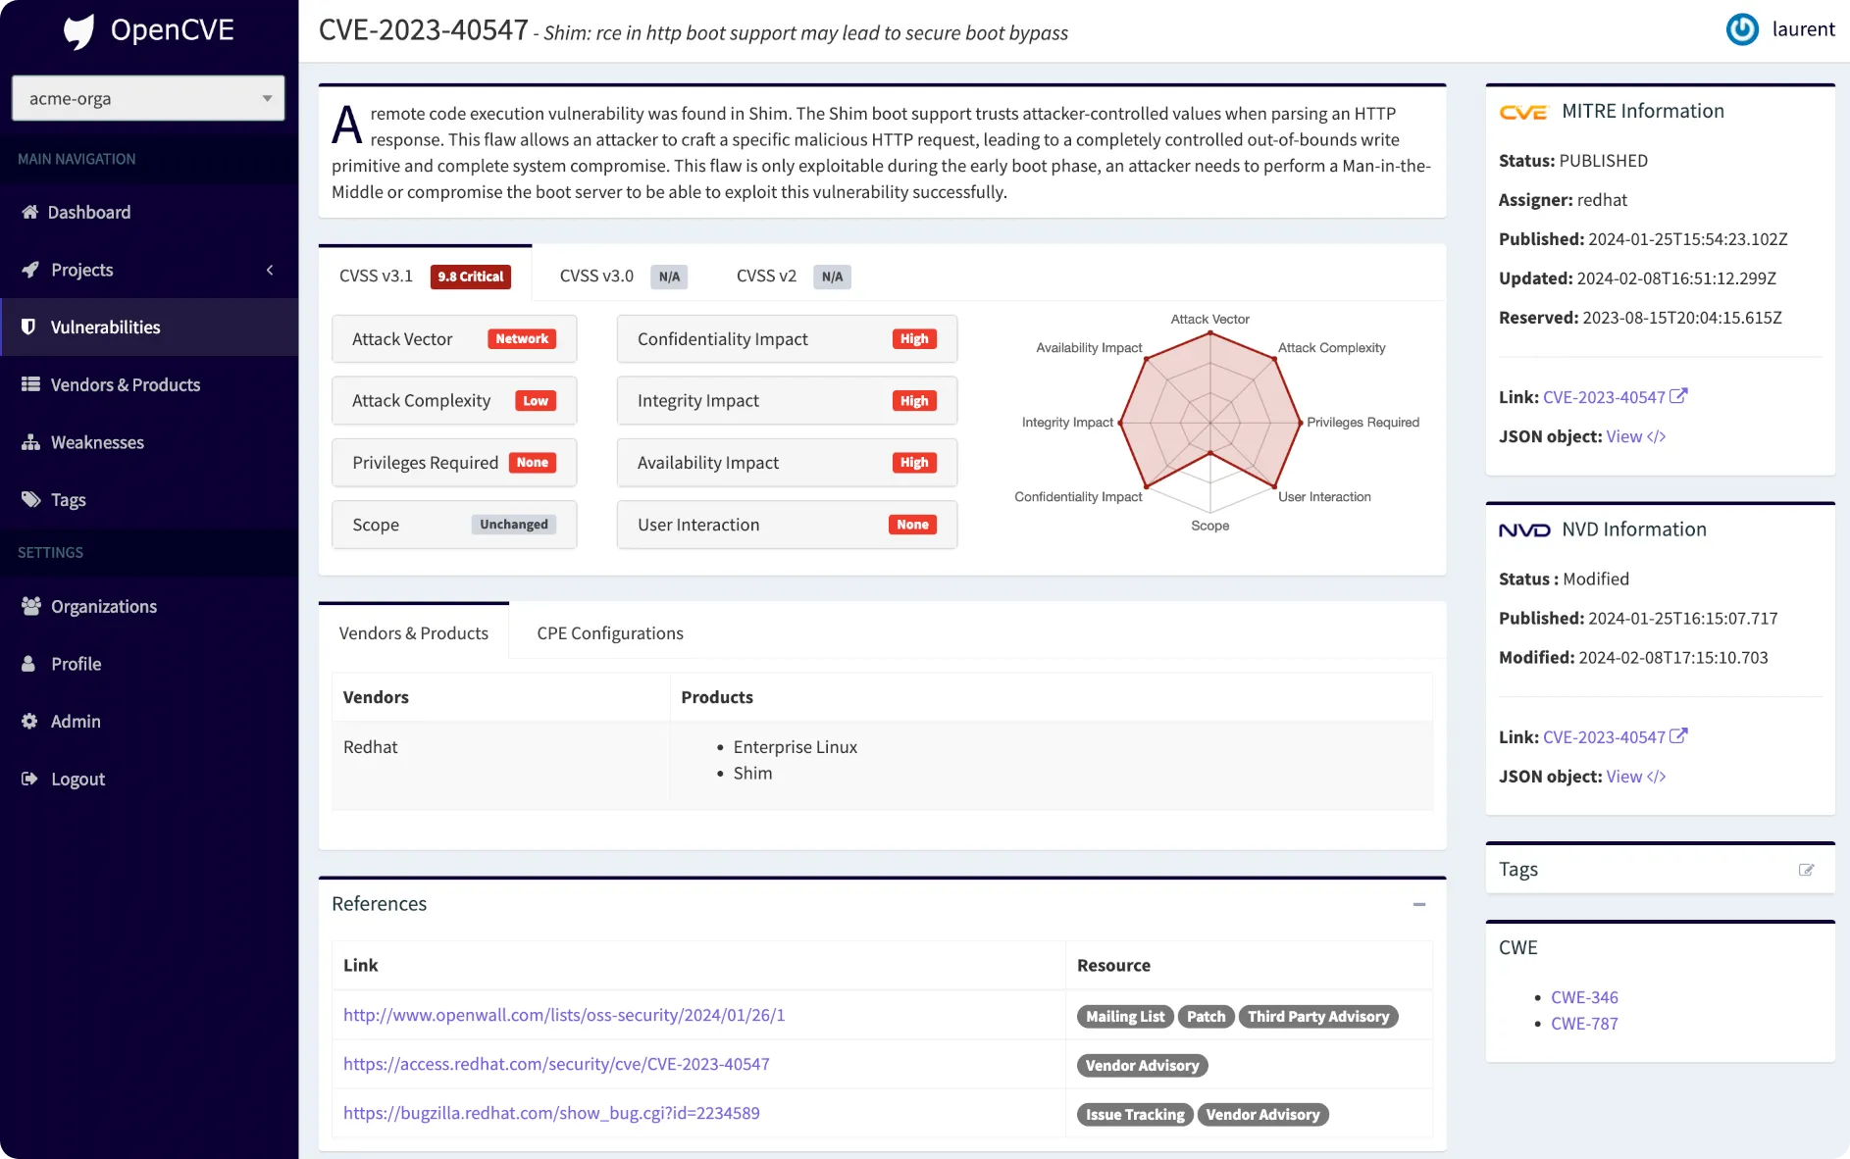1850x1159 pixels.
Task: Open the CPE Configurations tab
Action: [610, 632]
